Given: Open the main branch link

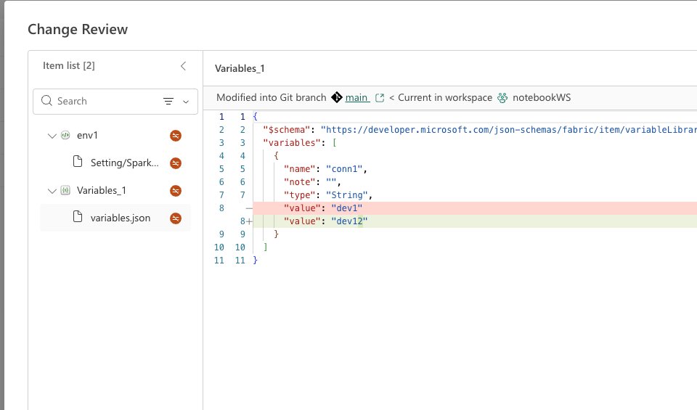Looking at the screenshot, I should pos(357,98).
